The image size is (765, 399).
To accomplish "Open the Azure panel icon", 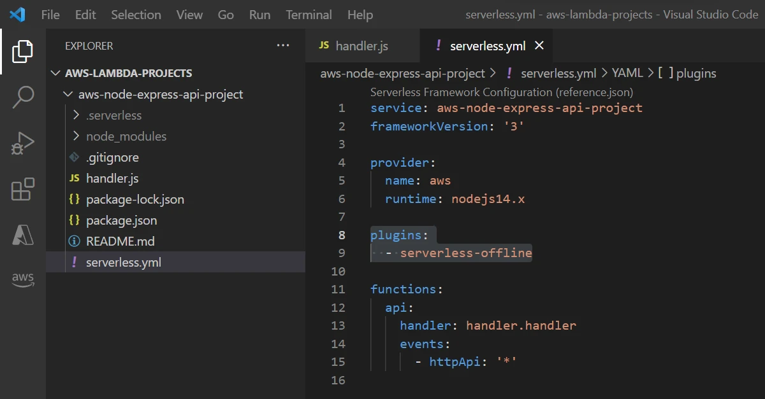I will [22, 235].
